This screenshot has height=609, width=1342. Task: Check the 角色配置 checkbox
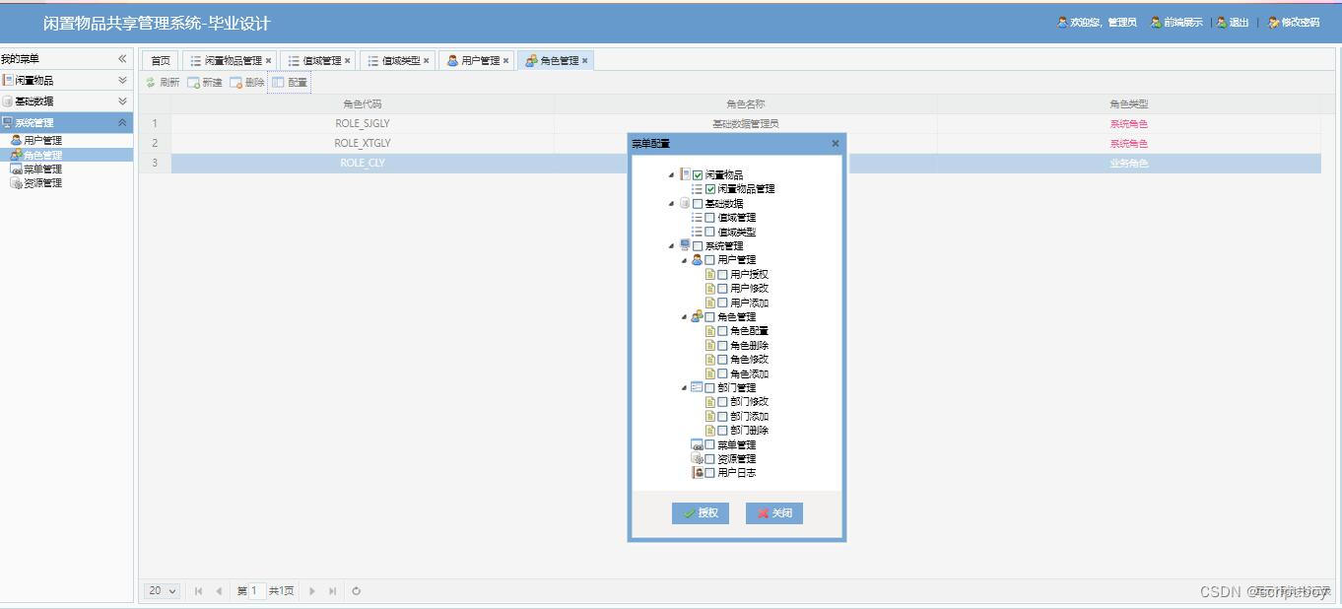tap(722, 331)
